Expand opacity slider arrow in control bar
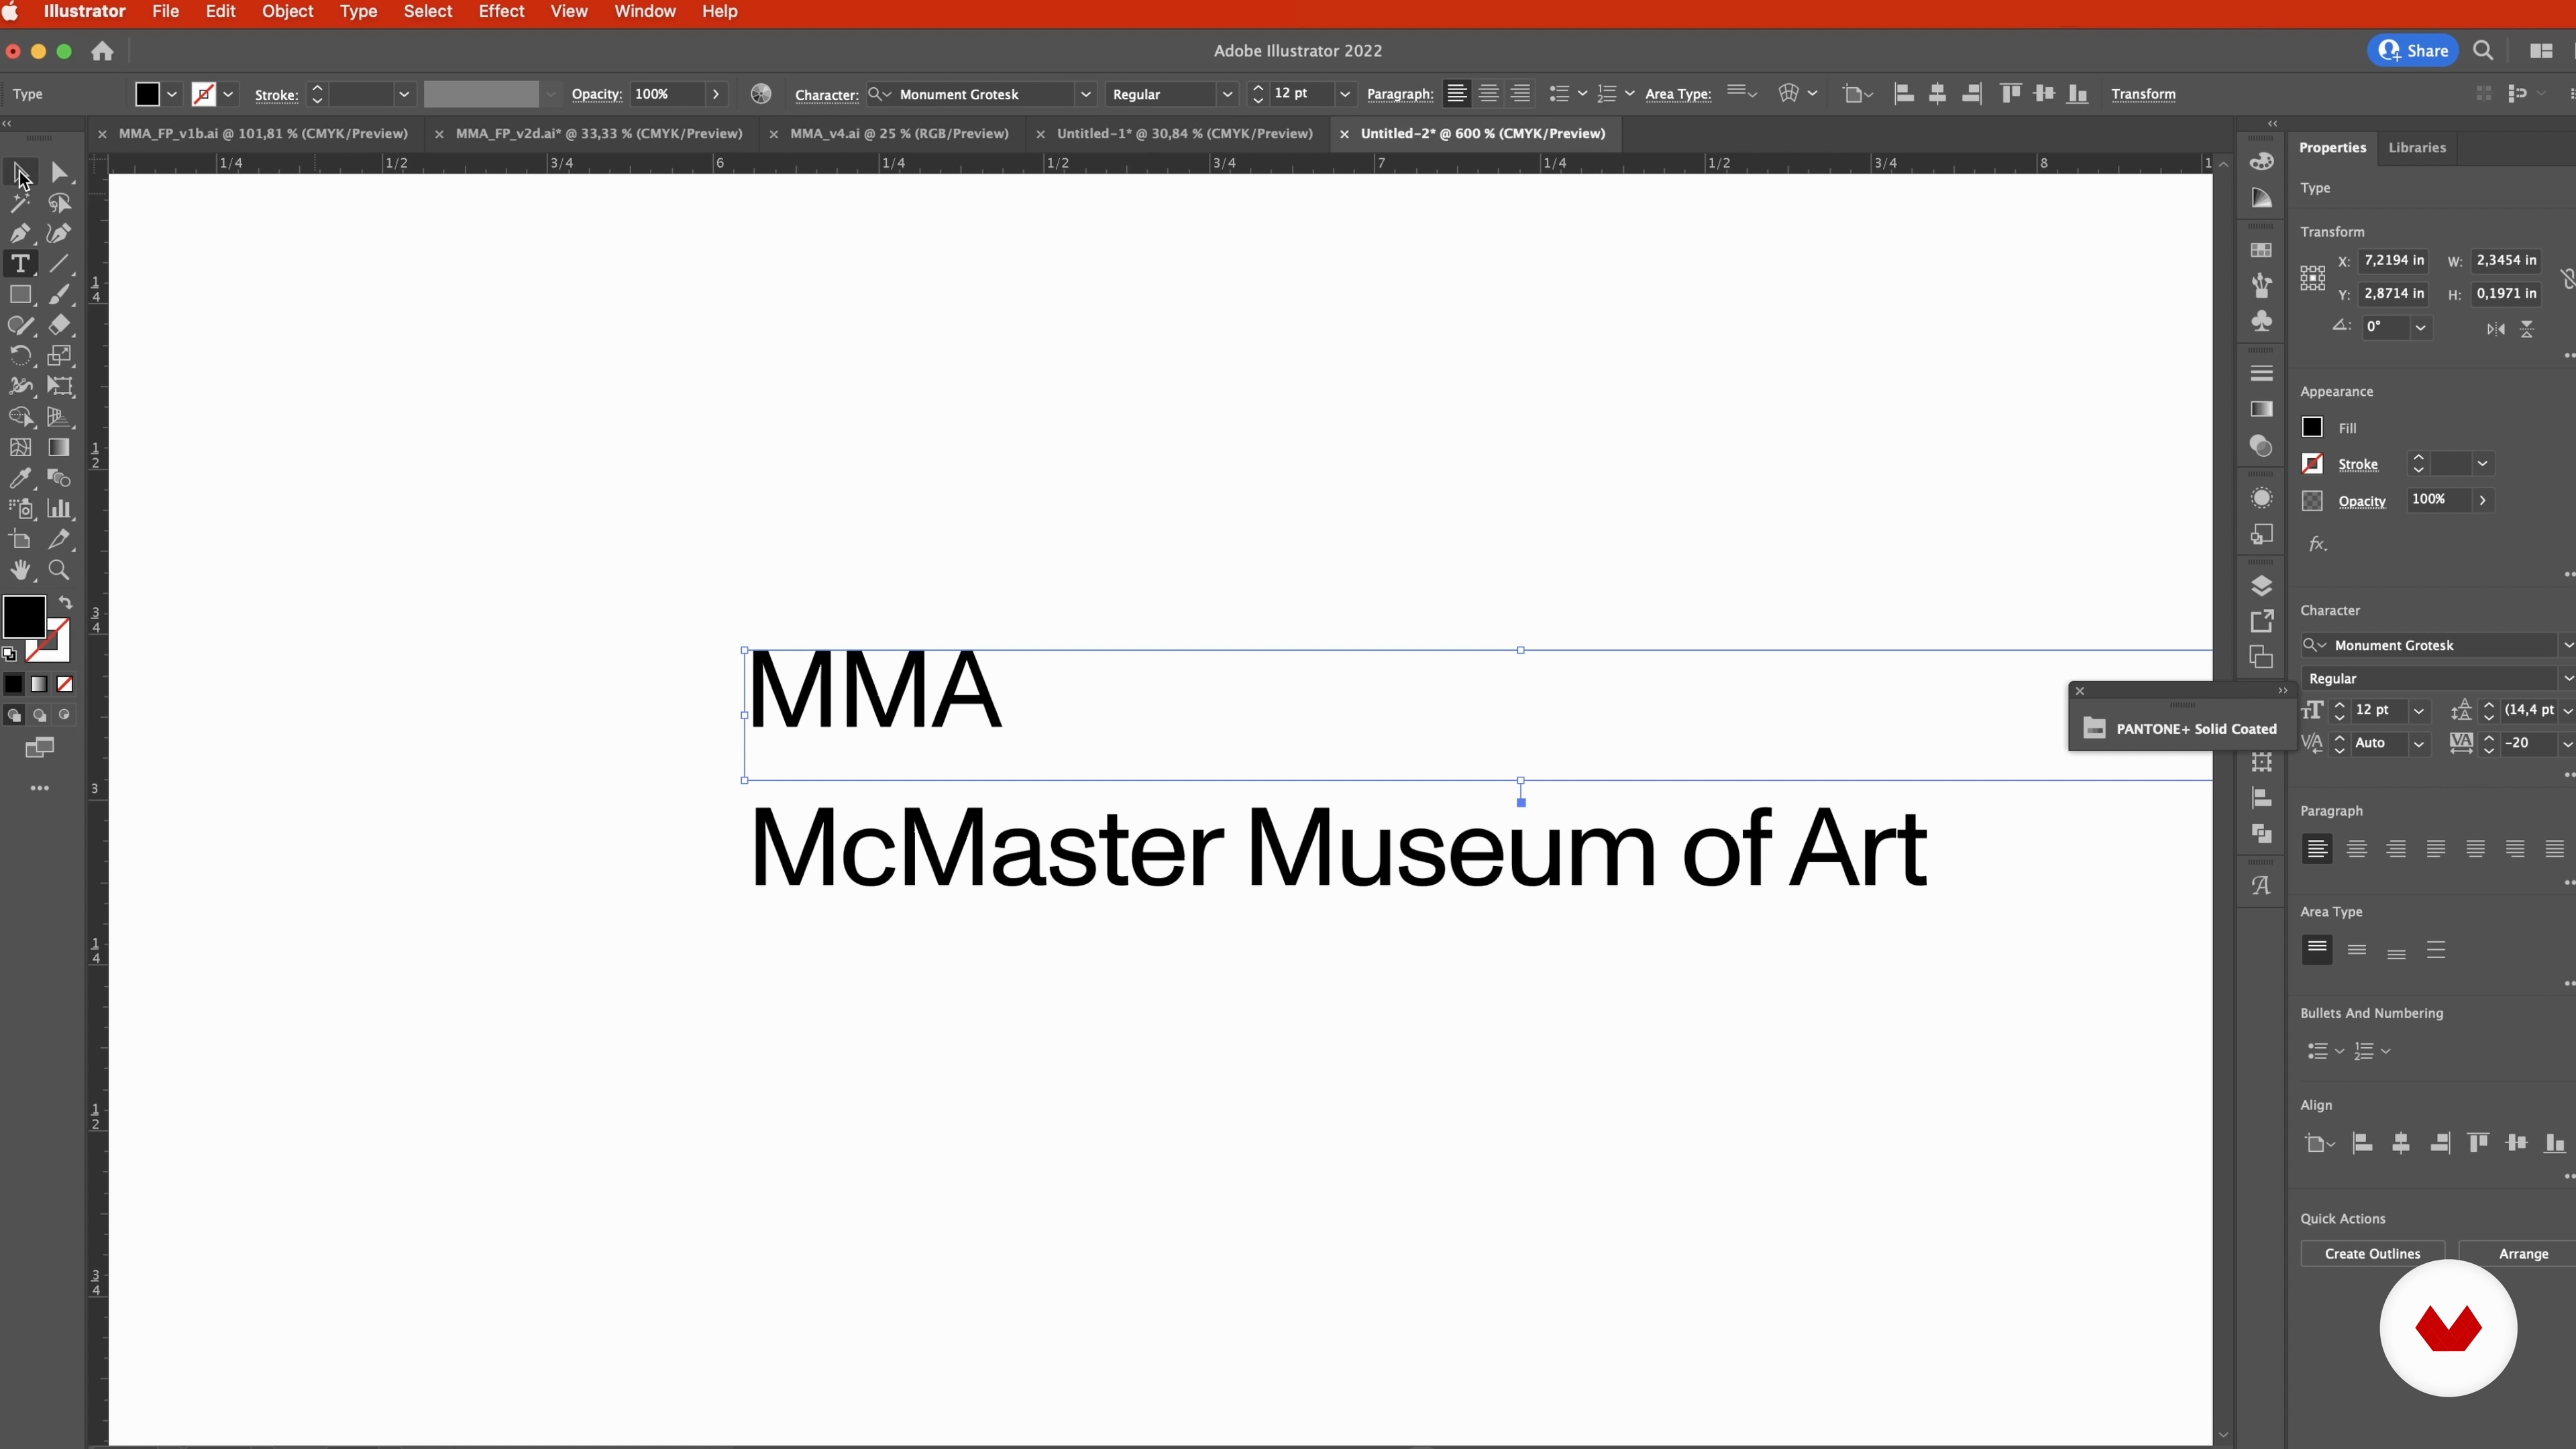The width and height of the screenshot is (2576, 1449). (716, 94)
